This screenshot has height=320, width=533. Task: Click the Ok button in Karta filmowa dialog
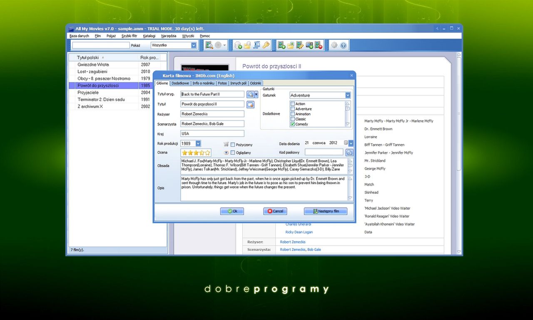point(232,211)
